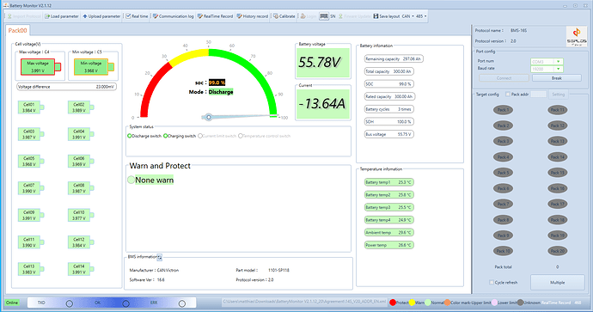Select the Pack 1 oval indicator
Viewport: 593px width, 312px height.
tap(503, 110)
